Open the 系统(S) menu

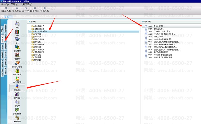5,4
